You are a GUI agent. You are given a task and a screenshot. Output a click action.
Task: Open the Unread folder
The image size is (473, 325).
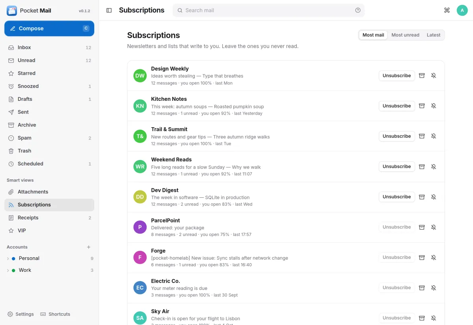coord(49,60)
